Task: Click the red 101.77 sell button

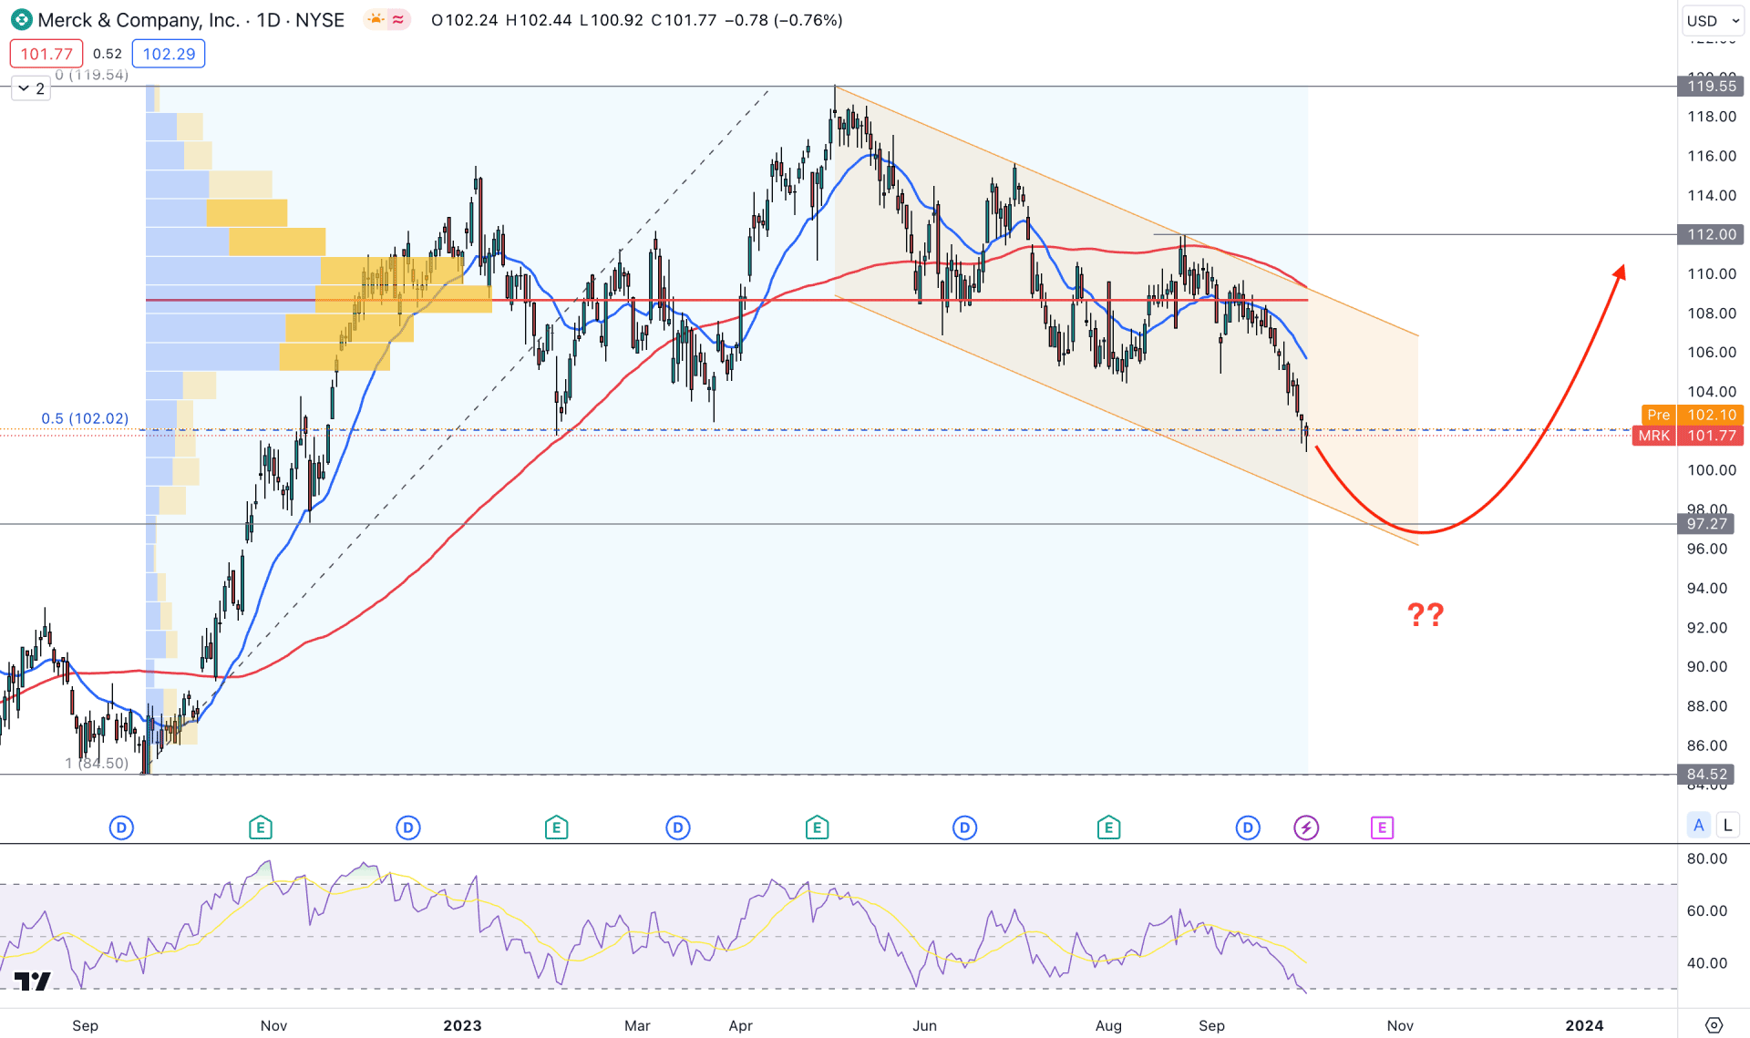Action: coord(46,54)
